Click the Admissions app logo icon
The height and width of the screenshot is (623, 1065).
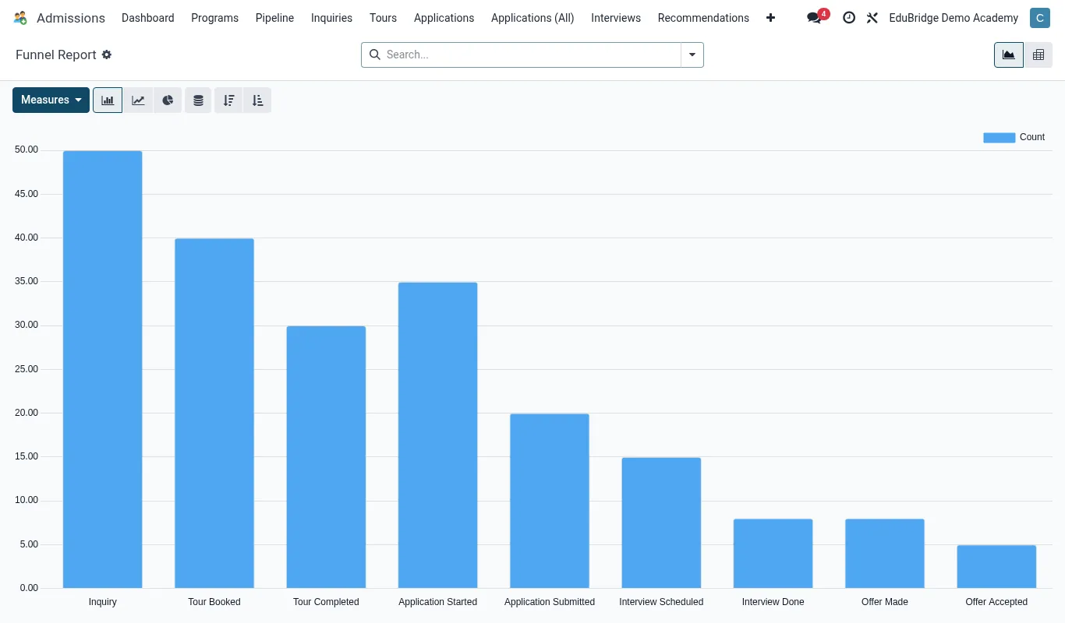[20, 17]
